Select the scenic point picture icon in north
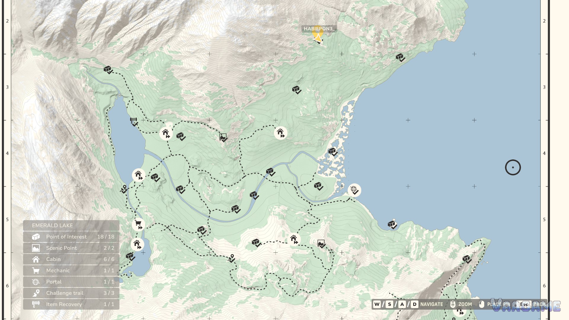 coord(223,137)
